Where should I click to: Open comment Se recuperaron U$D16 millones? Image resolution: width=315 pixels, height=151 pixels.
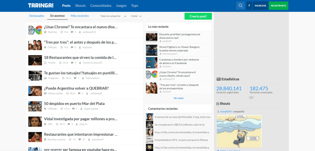point(180,125)
